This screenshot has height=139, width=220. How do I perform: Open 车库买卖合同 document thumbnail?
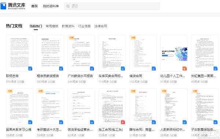coord(112,53)
